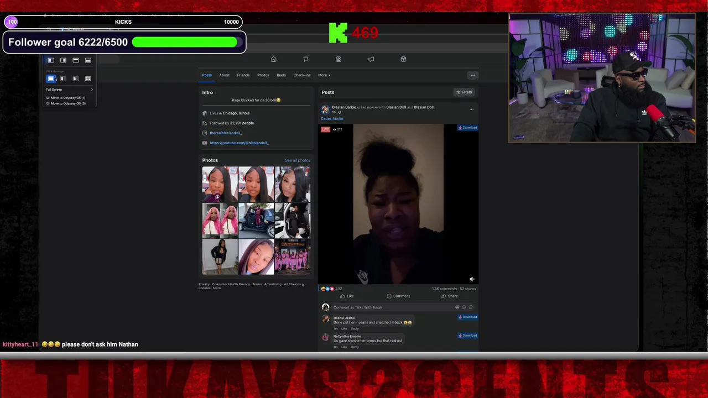Click Like under NeCynthia Emonie's comment
Screen dimensions: 708x398
click(x=344, y=347)
